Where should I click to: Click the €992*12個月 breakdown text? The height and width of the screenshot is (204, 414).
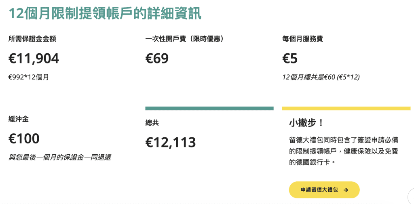(28, 77)
